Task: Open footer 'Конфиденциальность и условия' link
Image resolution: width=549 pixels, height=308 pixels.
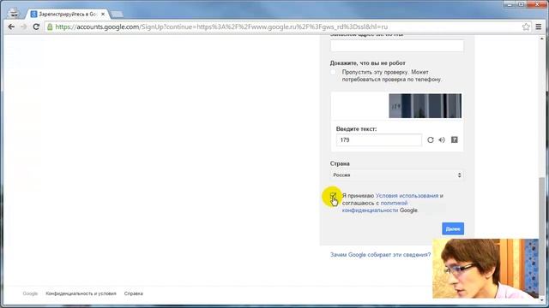Action: tap(81, 293)
